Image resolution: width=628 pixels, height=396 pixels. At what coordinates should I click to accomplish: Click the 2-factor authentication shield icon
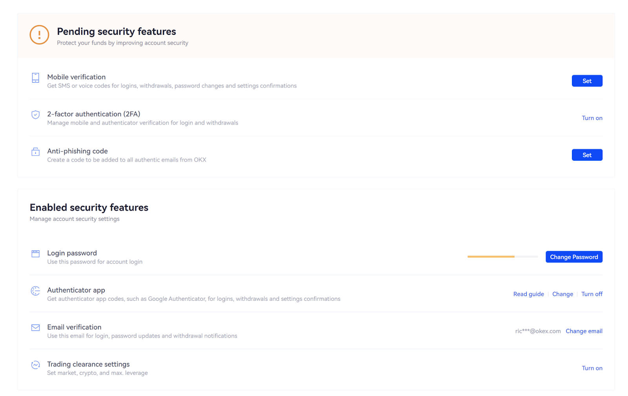point(35,114)
